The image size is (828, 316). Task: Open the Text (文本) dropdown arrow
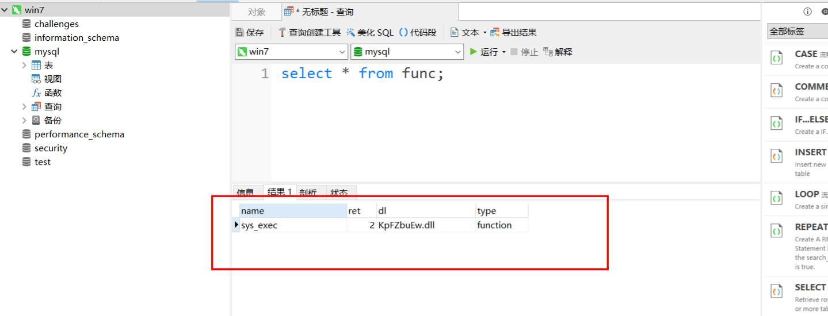pos(484,33)
